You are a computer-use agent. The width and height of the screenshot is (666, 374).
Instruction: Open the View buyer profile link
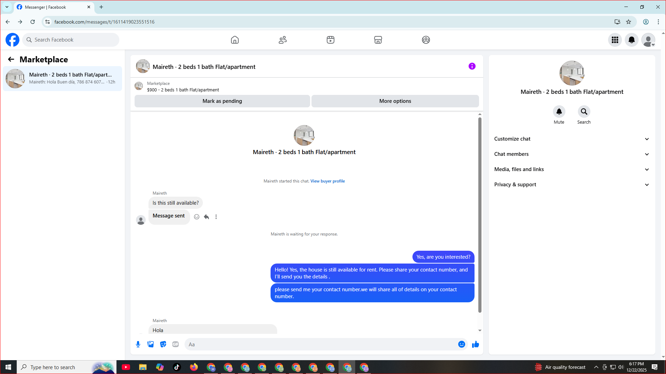pyautogui.click(x=327, y=181)
